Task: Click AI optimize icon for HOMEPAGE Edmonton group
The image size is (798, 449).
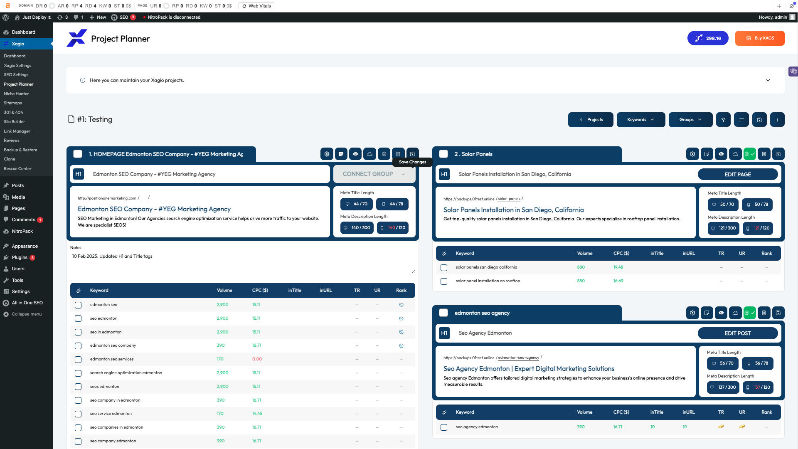Action: pyautogui.click(x=384, y=154)
